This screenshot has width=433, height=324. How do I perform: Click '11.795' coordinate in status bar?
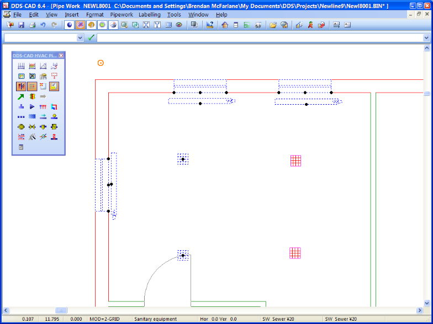pyautogui.click(x=52, y=319)
